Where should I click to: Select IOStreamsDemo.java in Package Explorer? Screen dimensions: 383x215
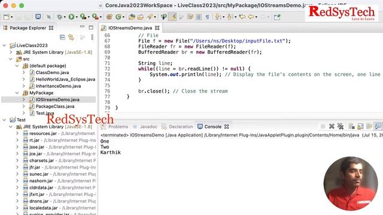coord(57,100)
